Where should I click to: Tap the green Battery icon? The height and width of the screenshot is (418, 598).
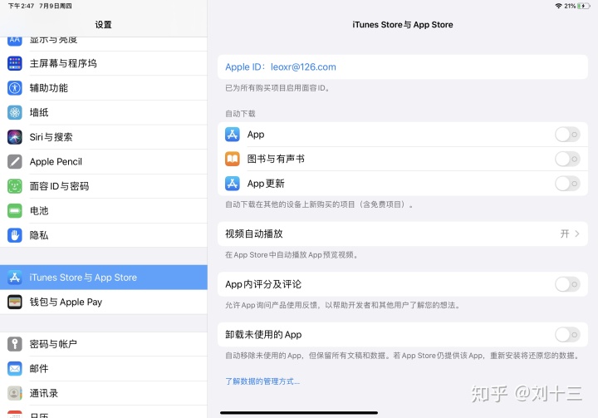tap(15, 210)
